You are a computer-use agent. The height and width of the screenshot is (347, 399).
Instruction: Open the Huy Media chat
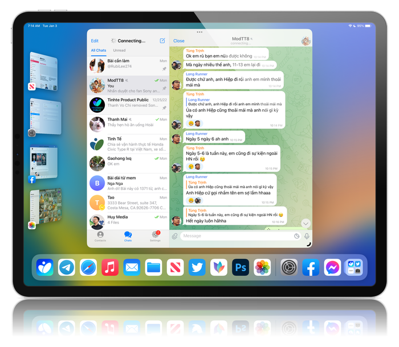click(x=128, y=221)
